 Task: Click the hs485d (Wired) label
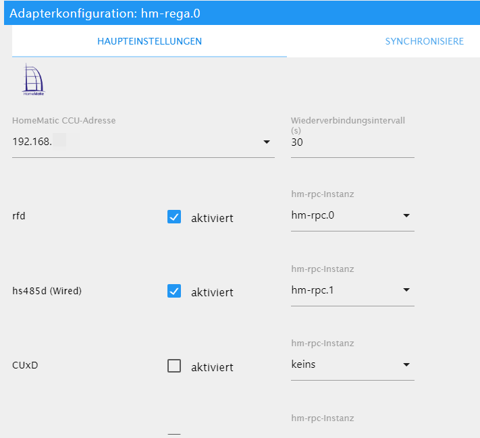coord(47,291)
